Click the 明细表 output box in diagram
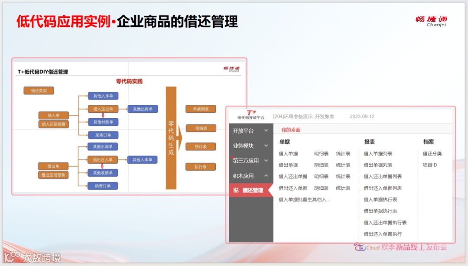 (201, 128)
